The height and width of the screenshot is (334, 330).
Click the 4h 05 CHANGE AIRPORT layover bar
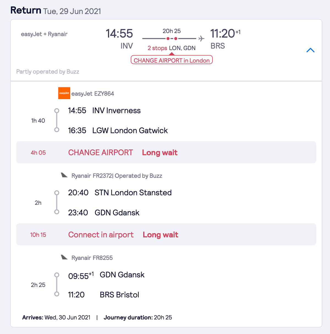click(166, 153)
